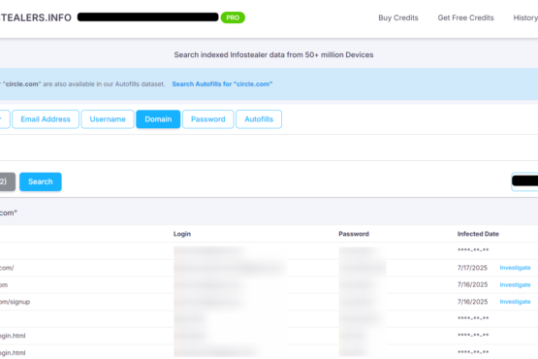Investigate the first 7/16/2025 entry
Image resolution: width=538 pixels, height=359 pixels.
click(515, 285)
